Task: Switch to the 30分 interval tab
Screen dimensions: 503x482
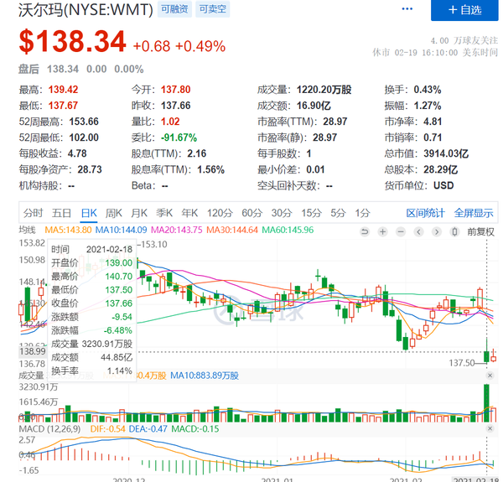Action: pos(282,213)
